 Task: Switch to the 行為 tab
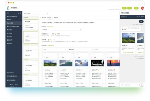(x=49, y=18)
